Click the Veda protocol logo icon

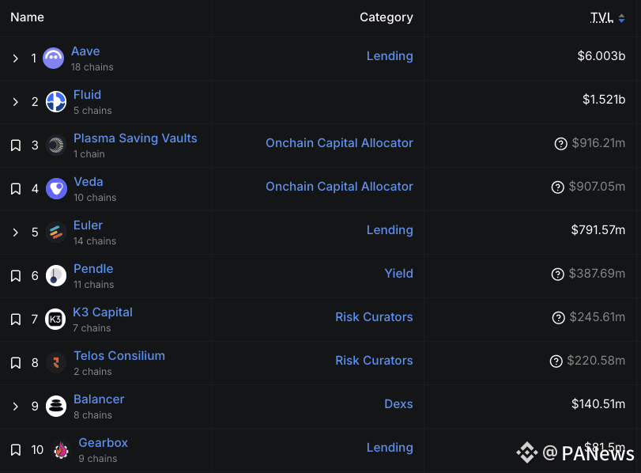pos(55,188)
